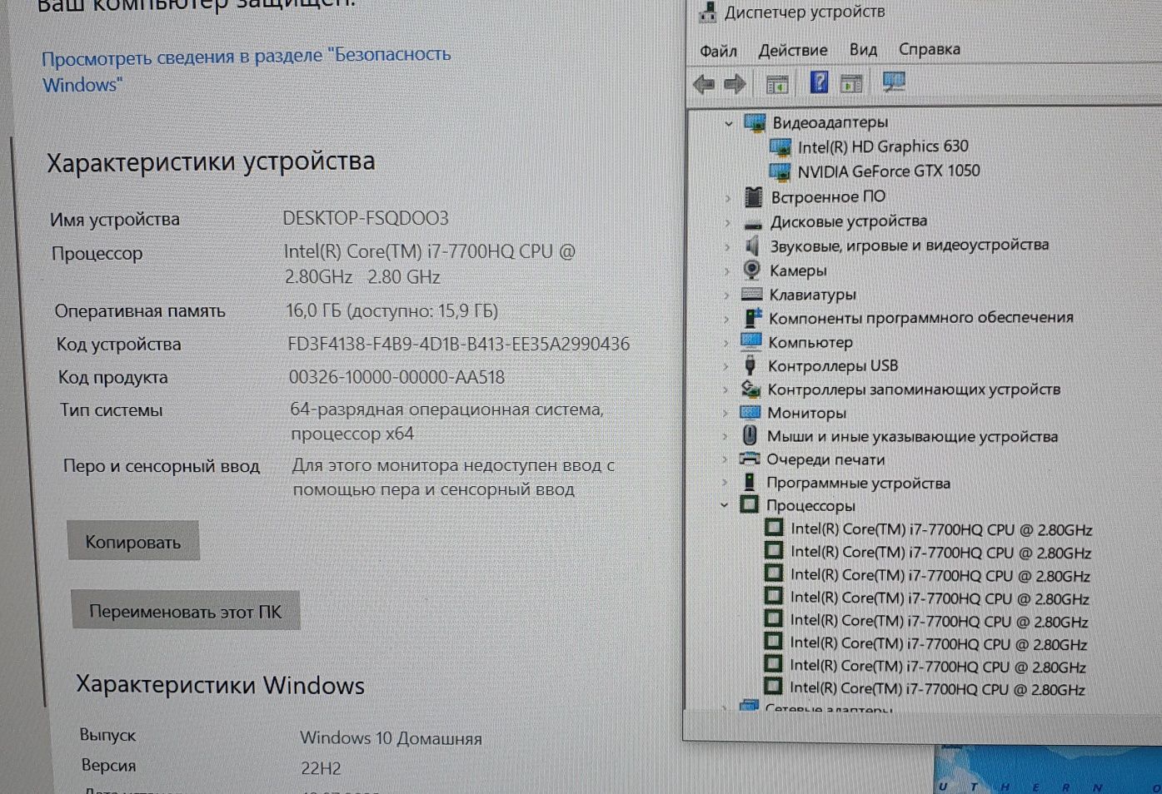
Task: Click the Программные устройства icon
Action: click(749, 482)
